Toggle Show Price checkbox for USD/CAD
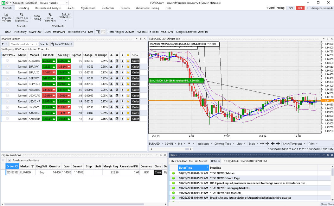The width and height of the screenshot is (334, 206). [8, 96]
